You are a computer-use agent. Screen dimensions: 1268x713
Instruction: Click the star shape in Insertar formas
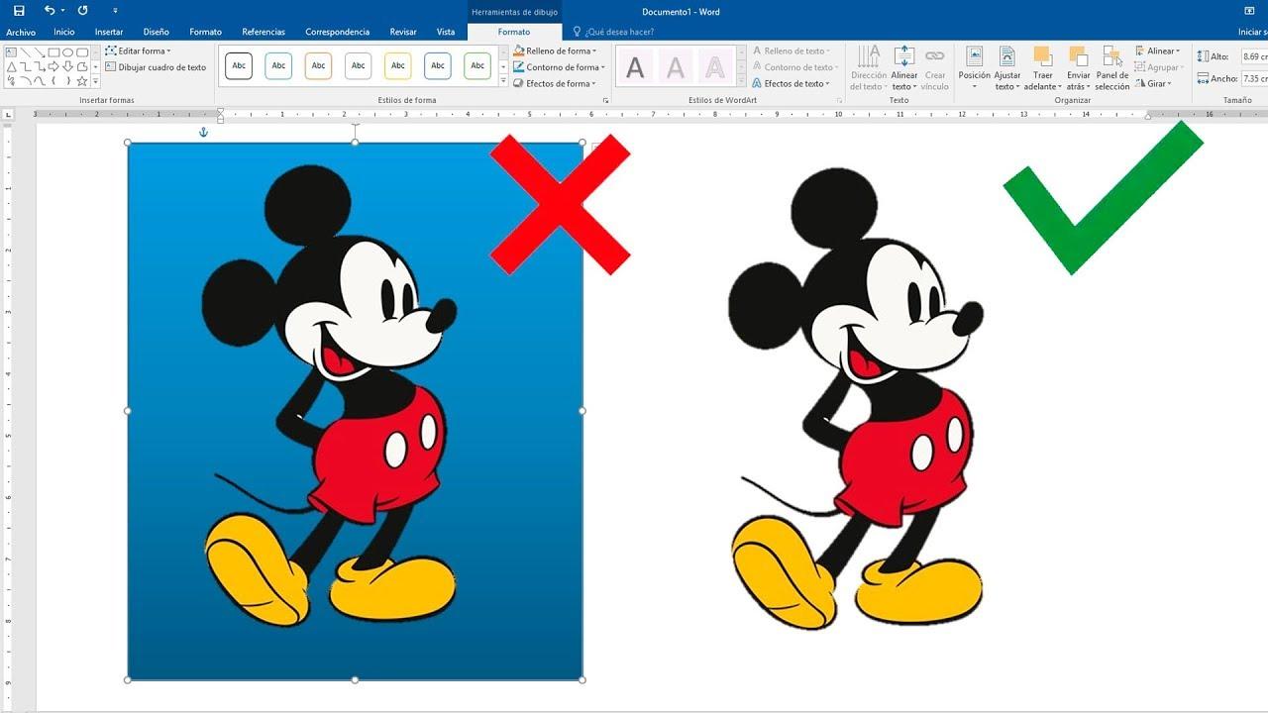click(x=81, y=81)
